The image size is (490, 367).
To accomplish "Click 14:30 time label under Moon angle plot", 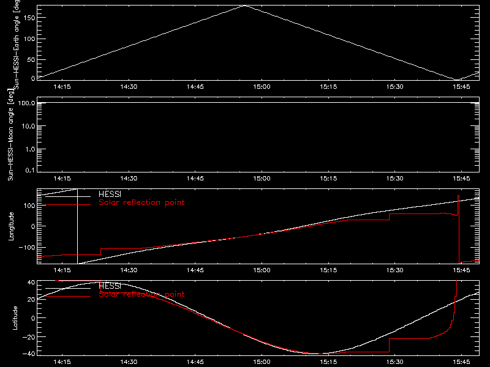I will 129,179.
